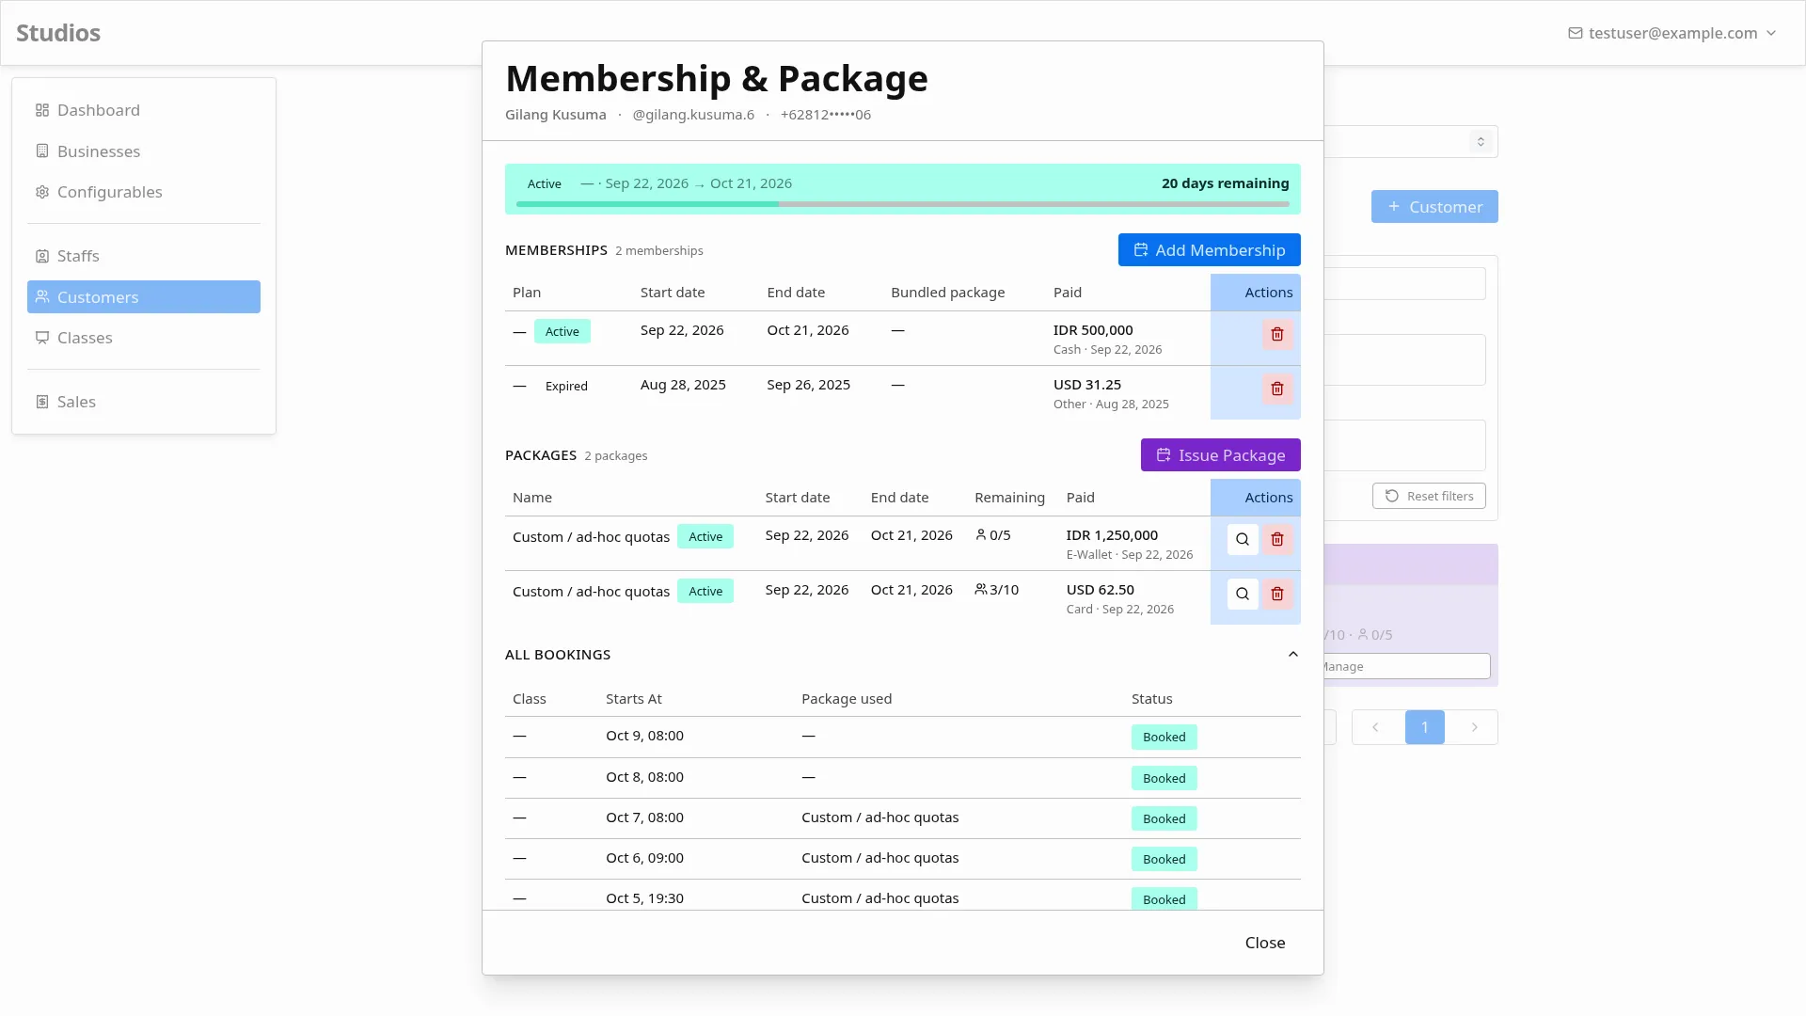
Task: Click the 'Cash · Sep 22, 2026' payment text
Action: coord(1107,350)
